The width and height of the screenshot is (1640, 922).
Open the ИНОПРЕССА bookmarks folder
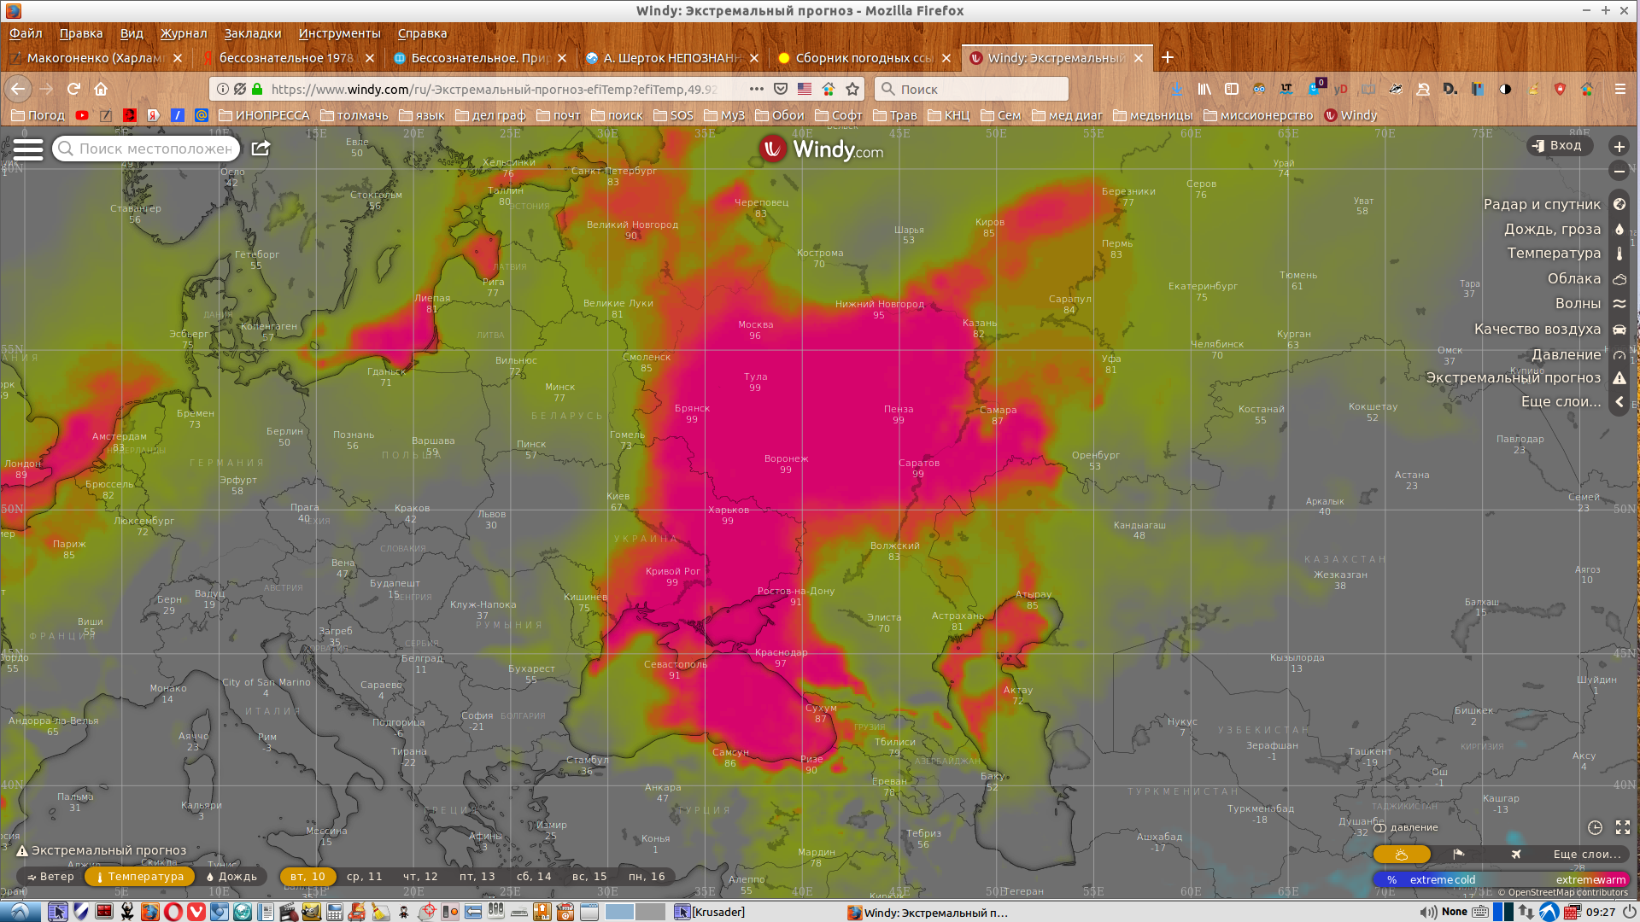[264, 115]
